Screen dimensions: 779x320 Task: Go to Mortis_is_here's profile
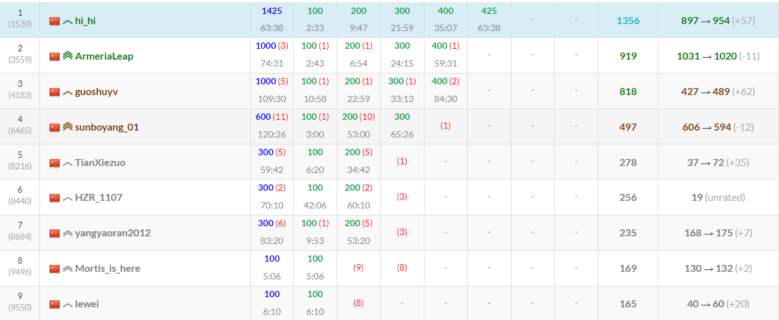click(x=107, y=269)
